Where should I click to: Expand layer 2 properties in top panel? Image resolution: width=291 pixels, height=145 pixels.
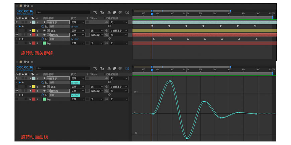coord(30,31)
